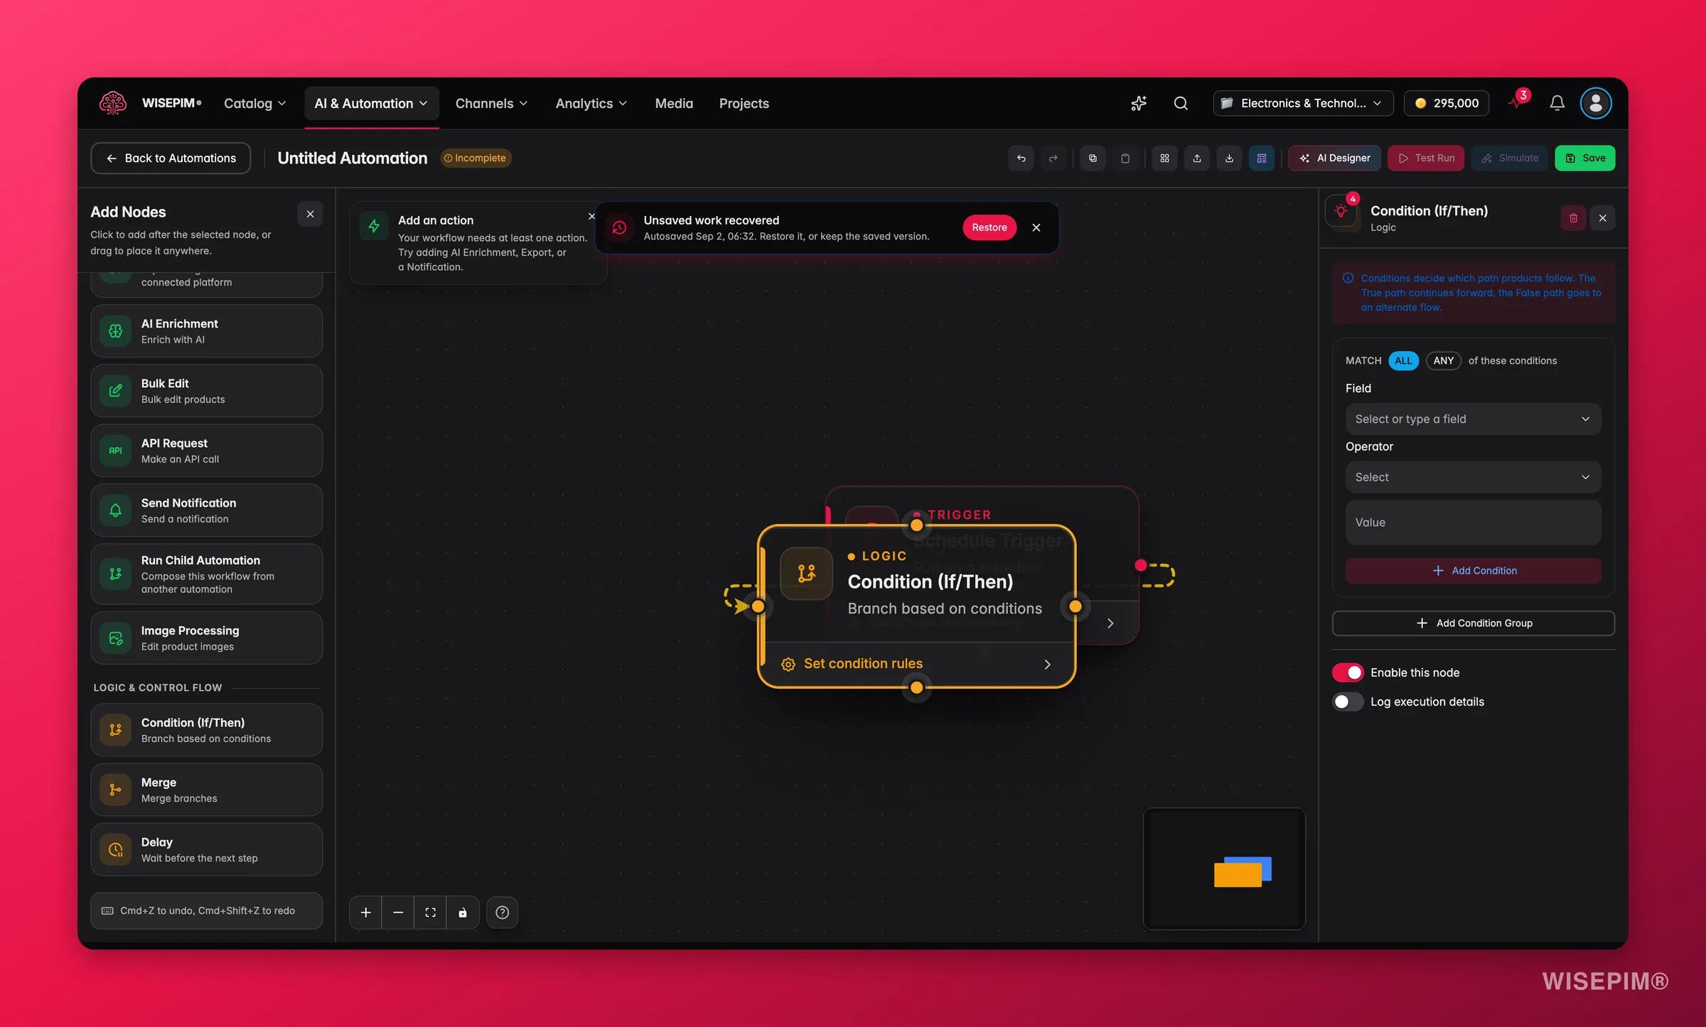Open the Operator Select dropdown

point(1473,477)
